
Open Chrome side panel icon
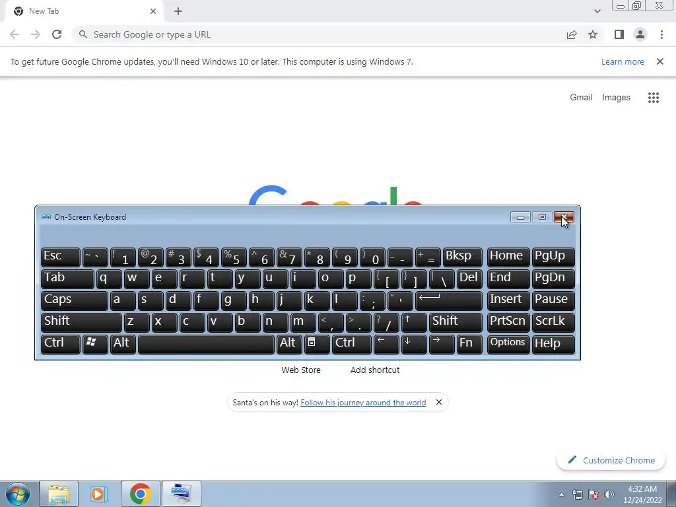[x=619, y=34]
